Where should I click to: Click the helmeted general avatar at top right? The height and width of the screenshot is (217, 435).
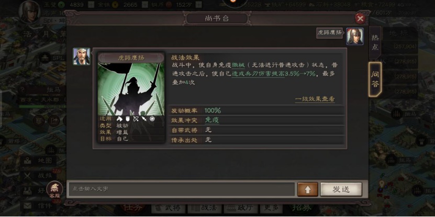[x=354, y=36]
